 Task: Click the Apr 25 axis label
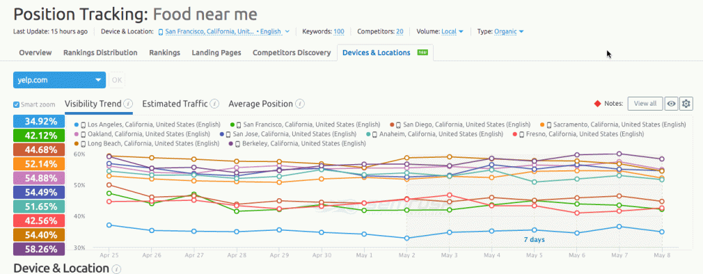click(109, 255)
